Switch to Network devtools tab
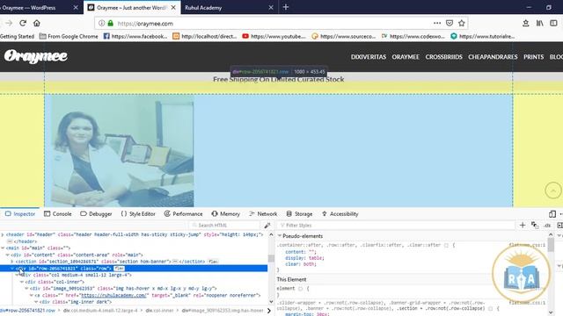This screenshot has width=563, height=316. pos(263,214)
